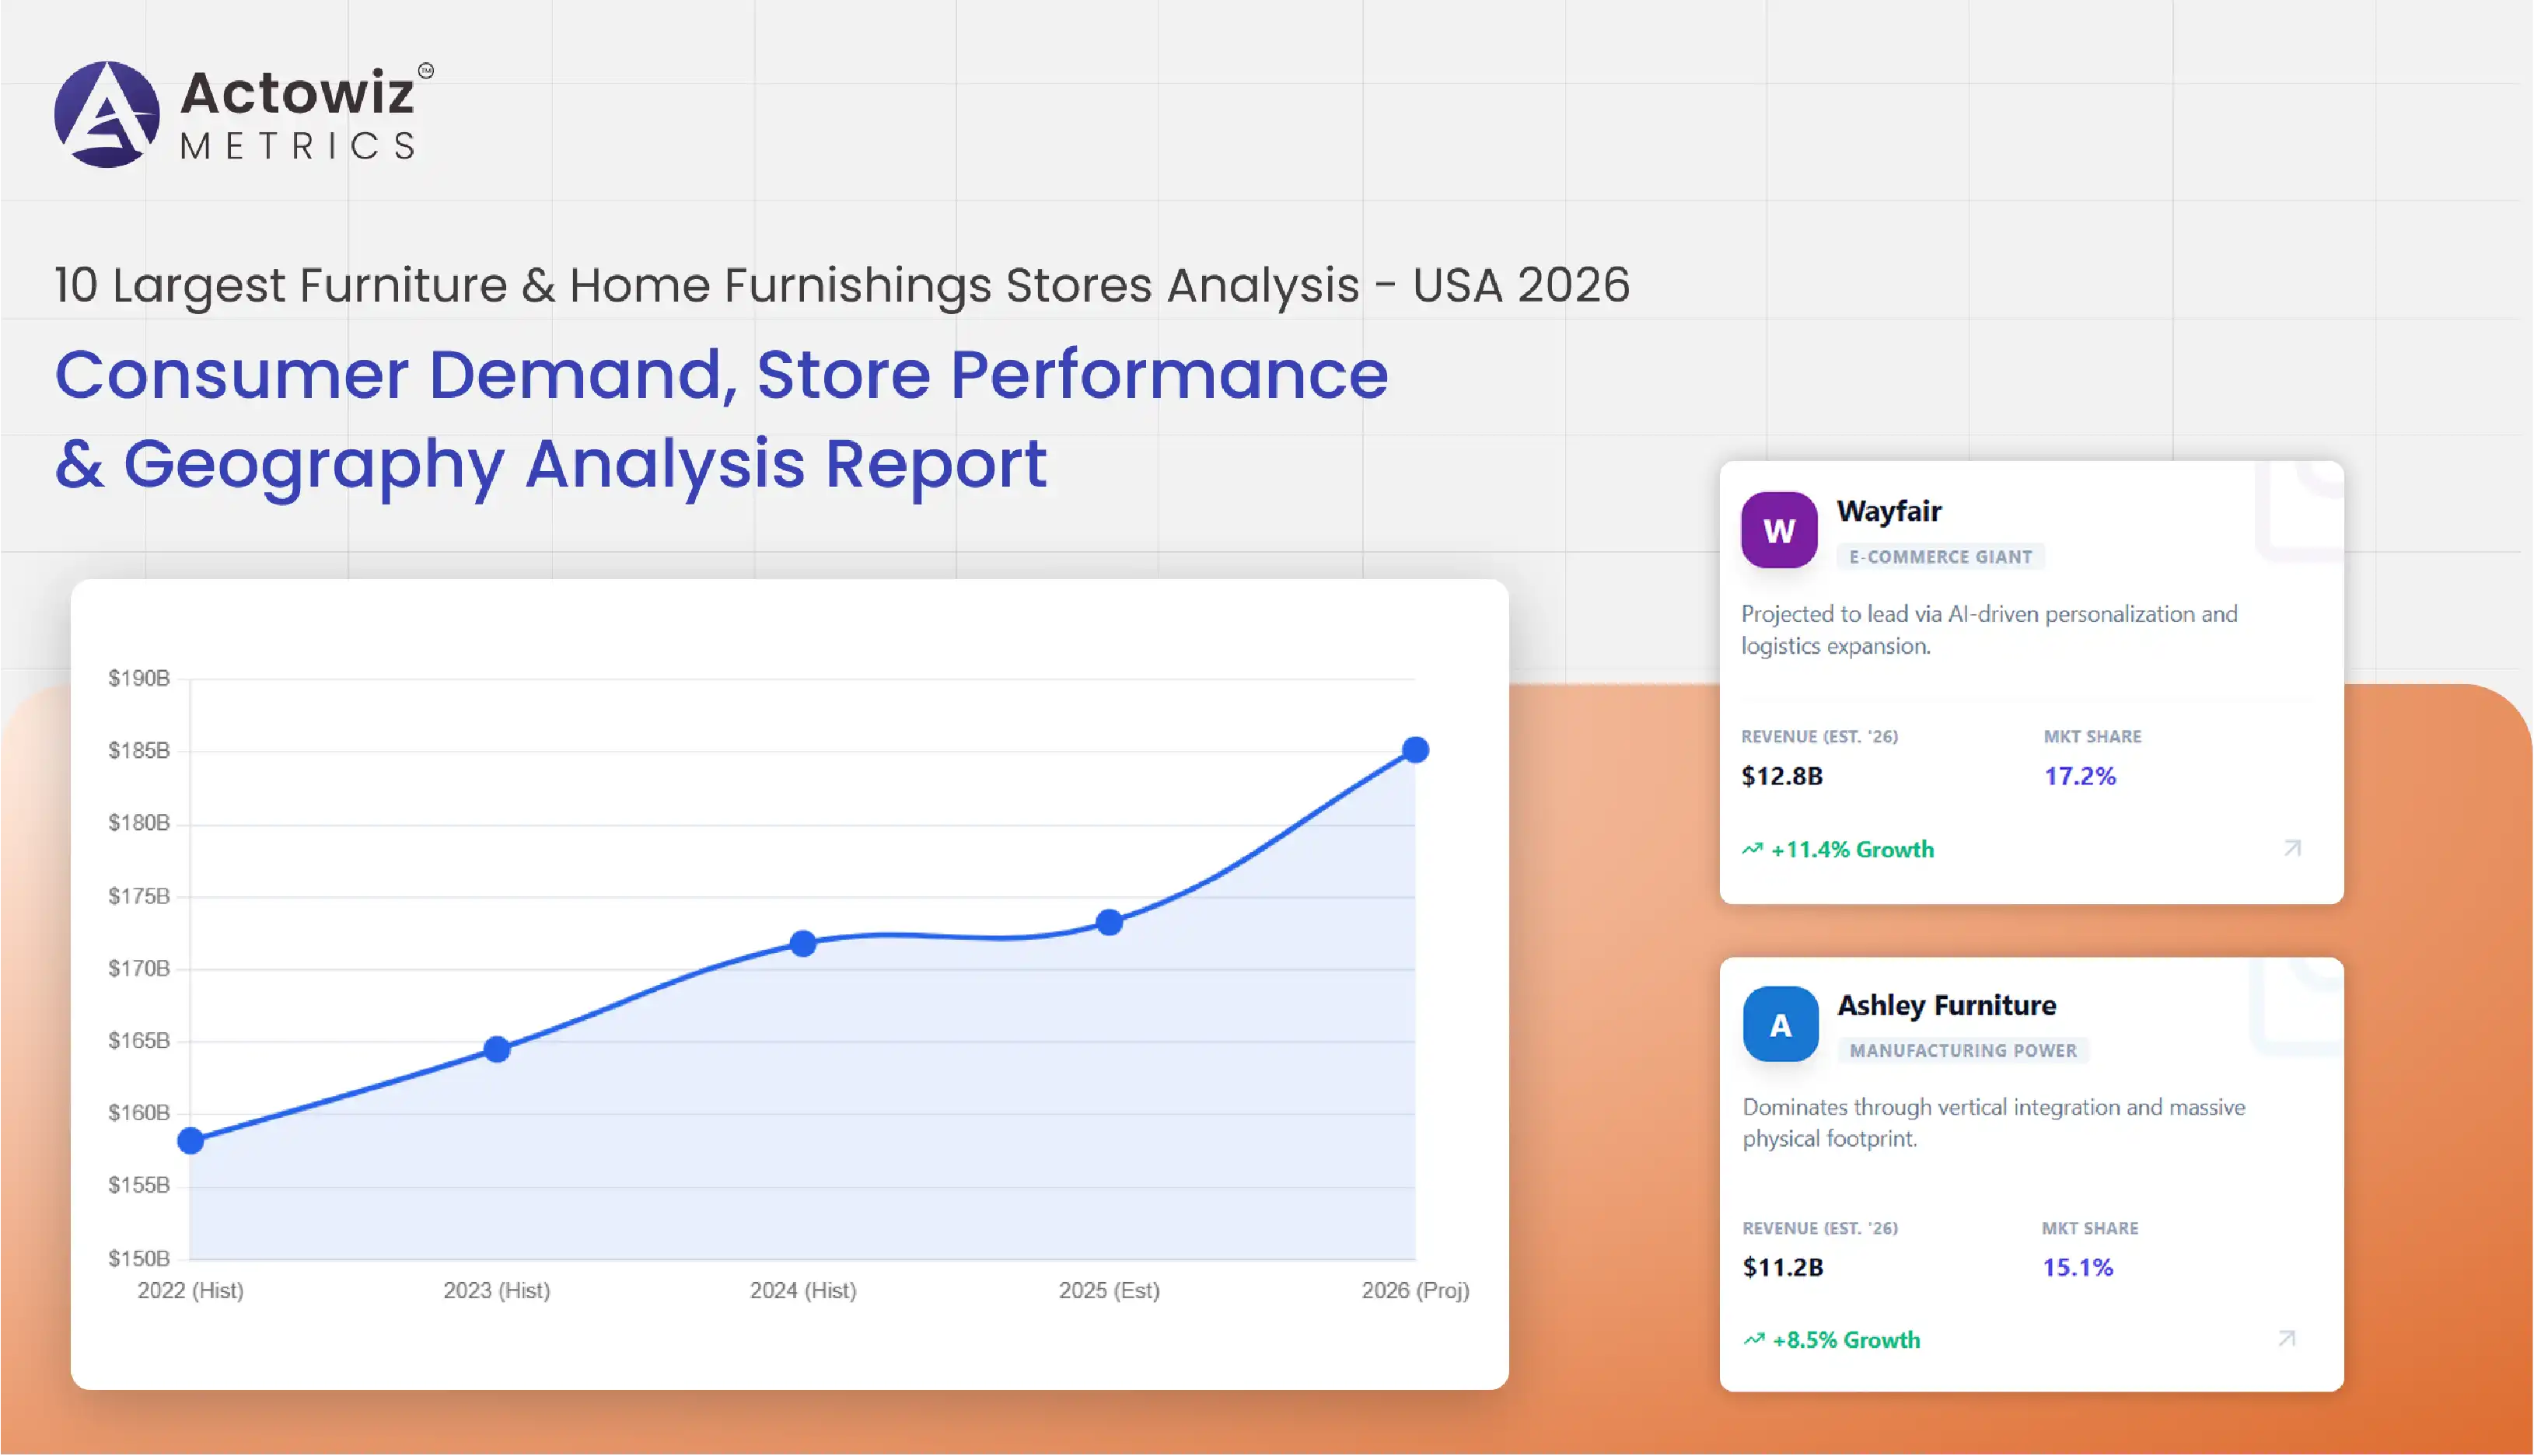The width and height of the screenshot is (2534, 1456).
Task: Click the '$150B' axis label
Action: click(139, 1258)
